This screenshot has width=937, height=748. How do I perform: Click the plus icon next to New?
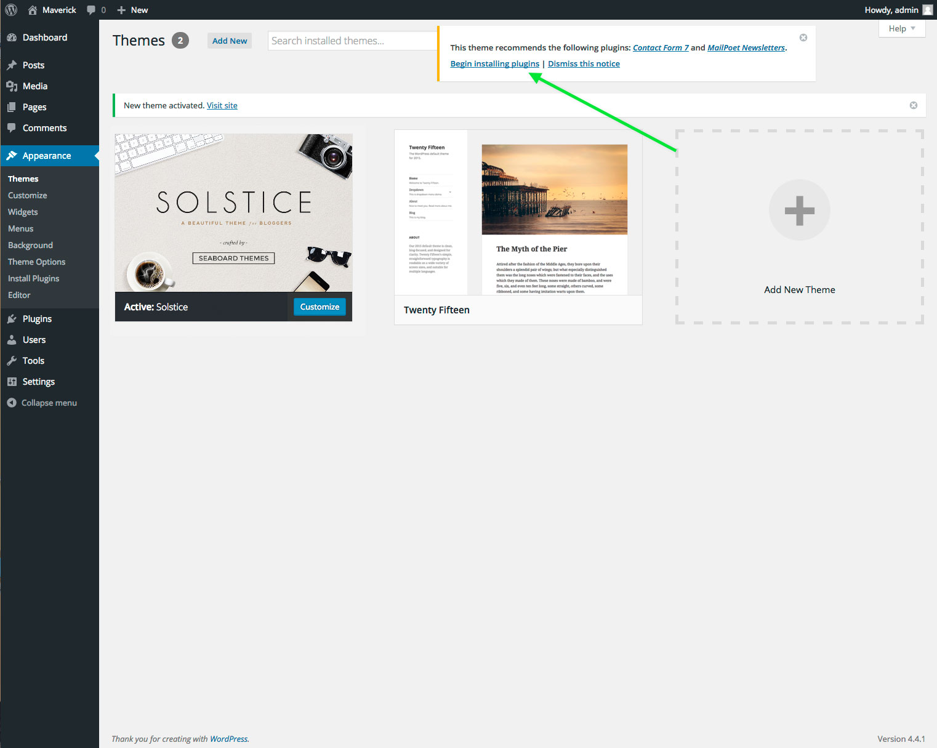(121, 10)
